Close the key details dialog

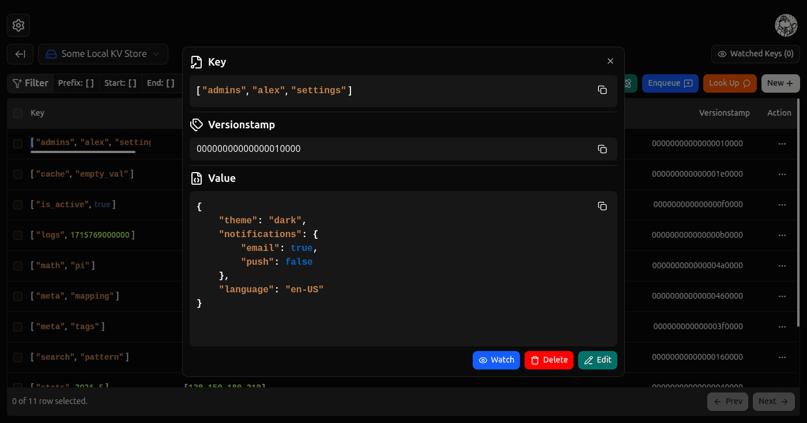point(610,61)
